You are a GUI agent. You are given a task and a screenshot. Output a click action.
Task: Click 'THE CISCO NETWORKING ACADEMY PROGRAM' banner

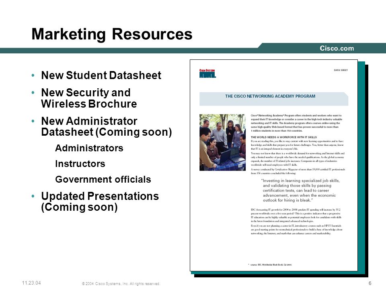coord(274,99)
